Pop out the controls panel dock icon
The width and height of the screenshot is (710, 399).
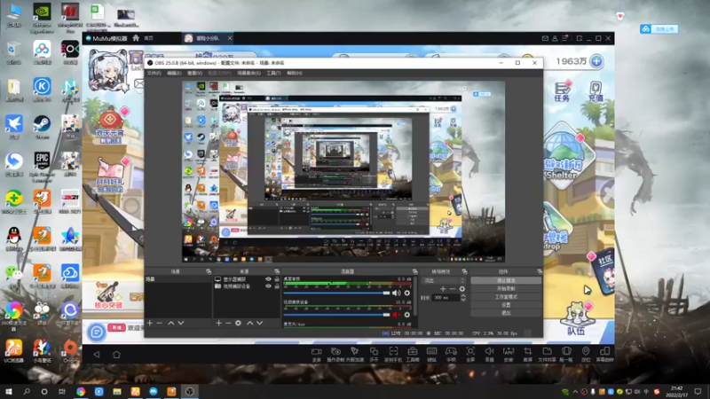(540, 271)
